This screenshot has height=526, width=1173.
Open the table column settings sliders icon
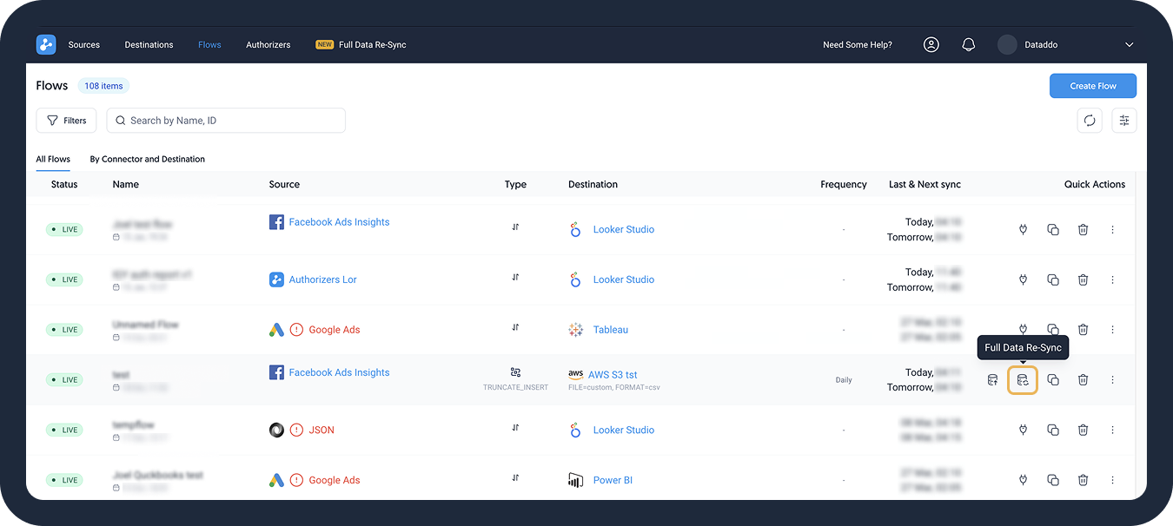tap(1124, 121)
